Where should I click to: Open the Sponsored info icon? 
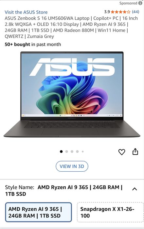tap(140, 3)
